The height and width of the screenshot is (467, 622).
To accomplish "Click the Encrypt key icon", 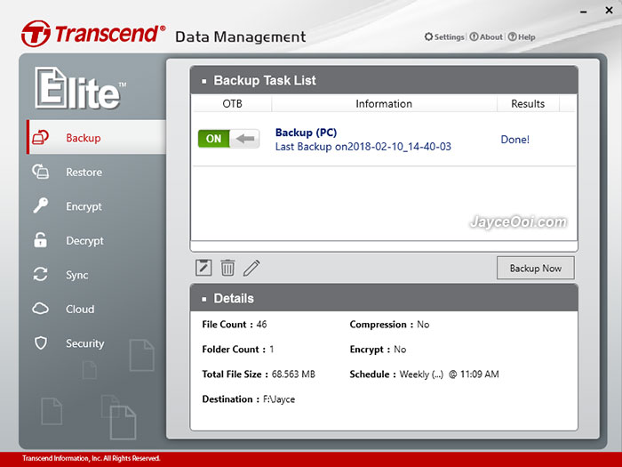I will click(x=40, y=205).
